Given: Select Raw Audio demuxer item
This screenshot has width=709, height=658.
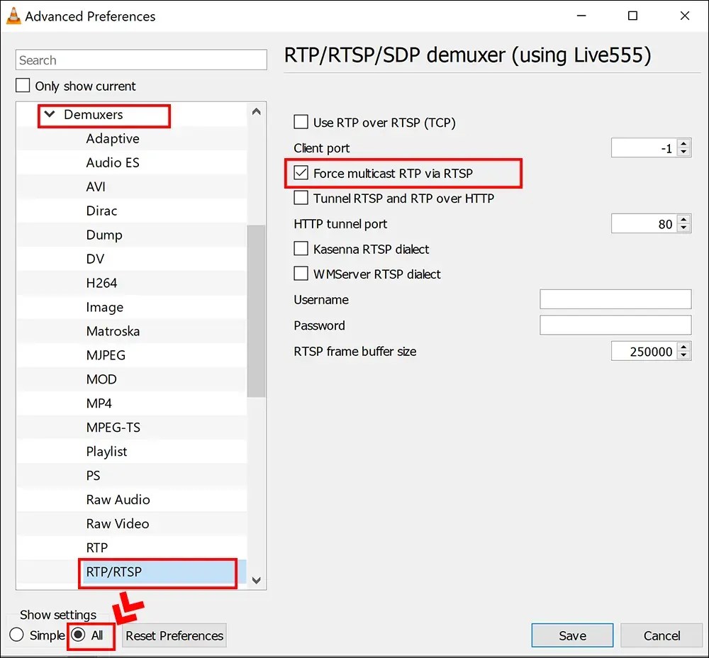Looking at the screenshot, I should [118, 499].
